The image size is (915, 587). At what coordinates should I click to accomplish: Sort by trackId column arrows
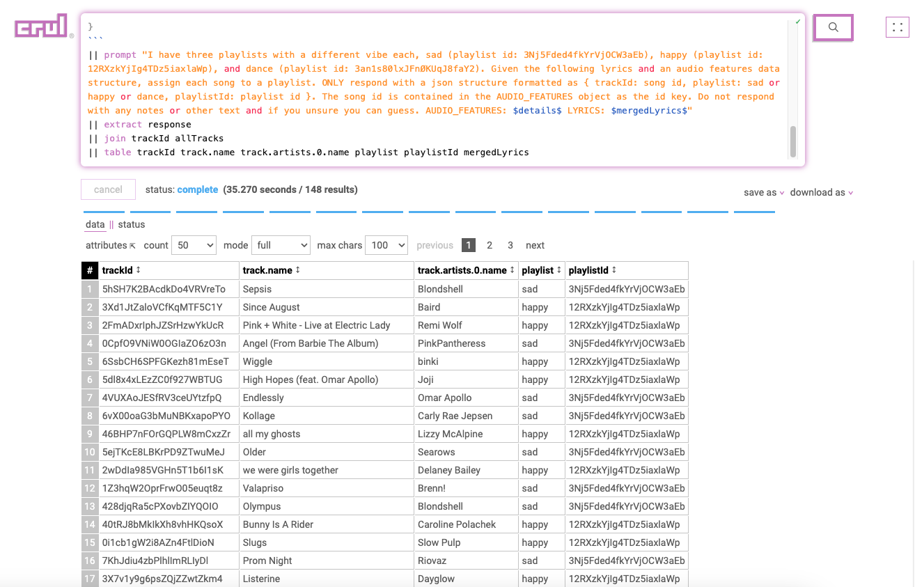point(138,270)
